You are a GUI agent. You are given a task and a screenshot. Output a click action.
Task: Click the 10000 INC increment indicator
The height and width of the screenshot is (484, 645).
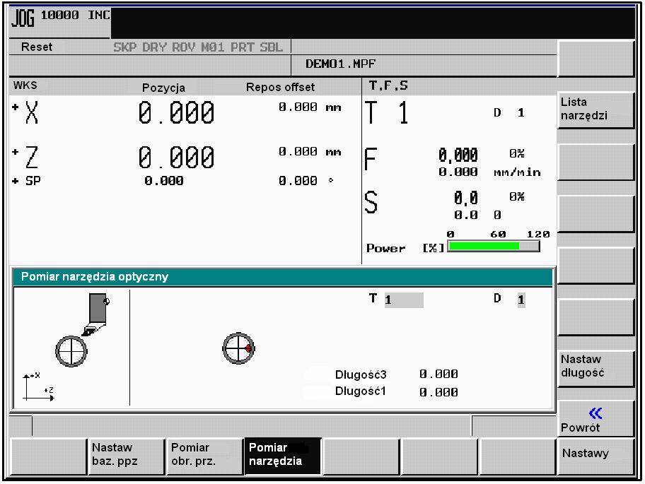tap(75, 16)
